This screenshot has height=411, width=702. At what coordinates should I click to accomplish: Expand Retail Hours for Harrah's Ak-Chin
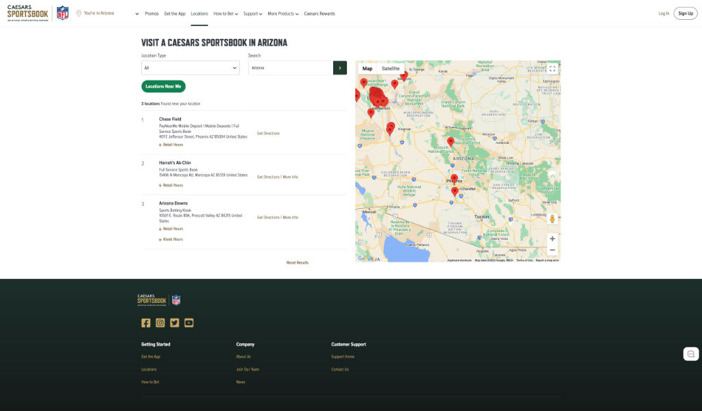pyautogui.click(x=171, y=185)
